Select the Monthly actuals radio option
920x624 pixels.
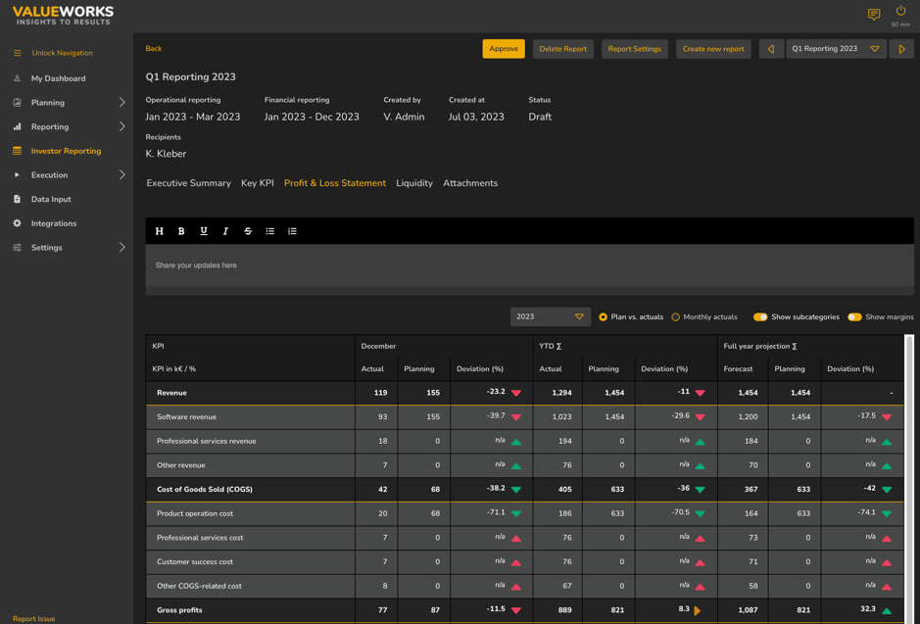(676, 317)
